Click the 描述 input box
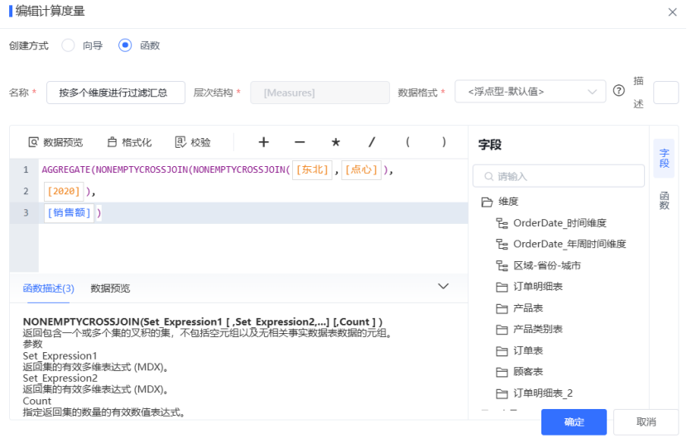 click(665, 93)
